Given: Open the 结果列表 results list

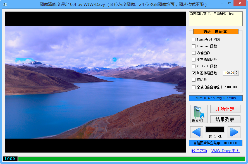Looking at the screenshot, I should 225,119.
